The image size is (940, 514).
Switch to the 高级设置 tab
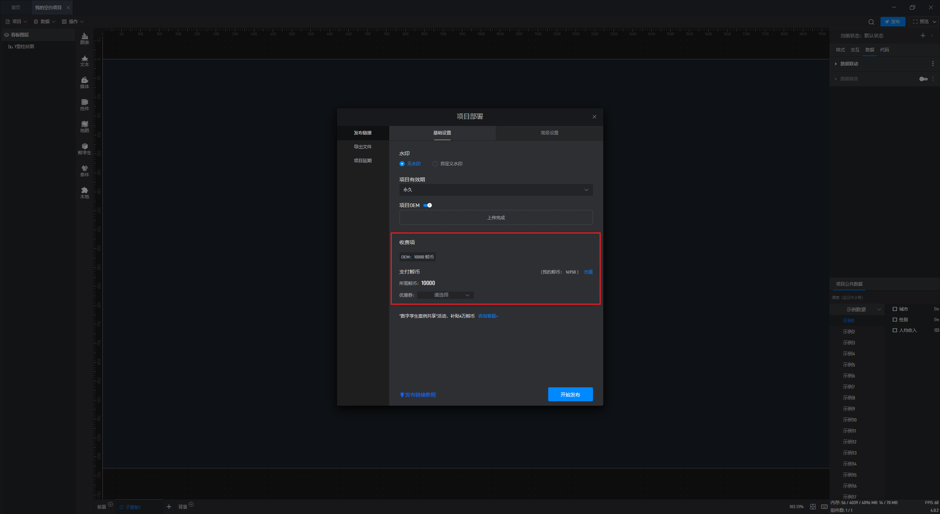(549, 133)
